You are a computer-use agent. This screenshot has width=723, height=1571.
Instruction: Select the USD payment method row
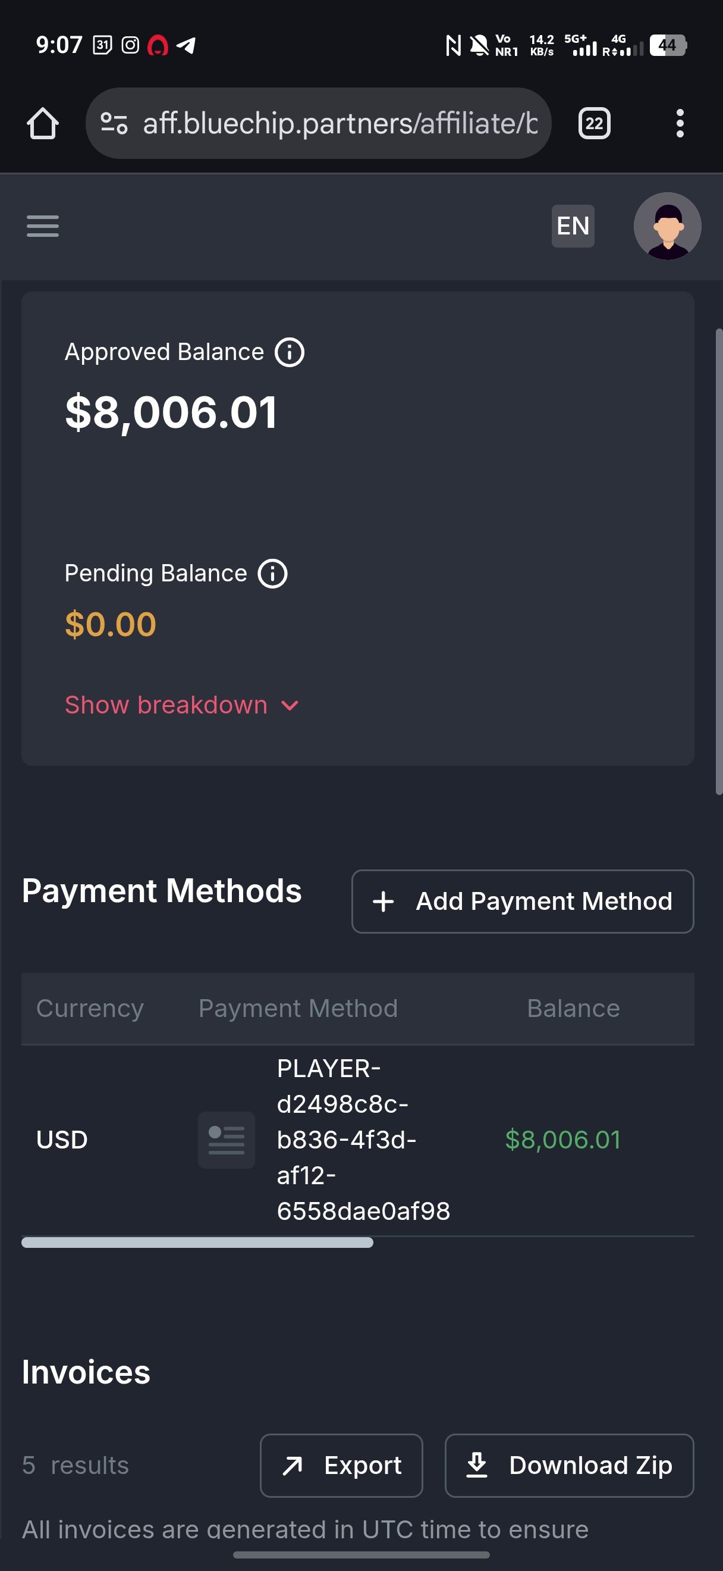pos(61,1140)
